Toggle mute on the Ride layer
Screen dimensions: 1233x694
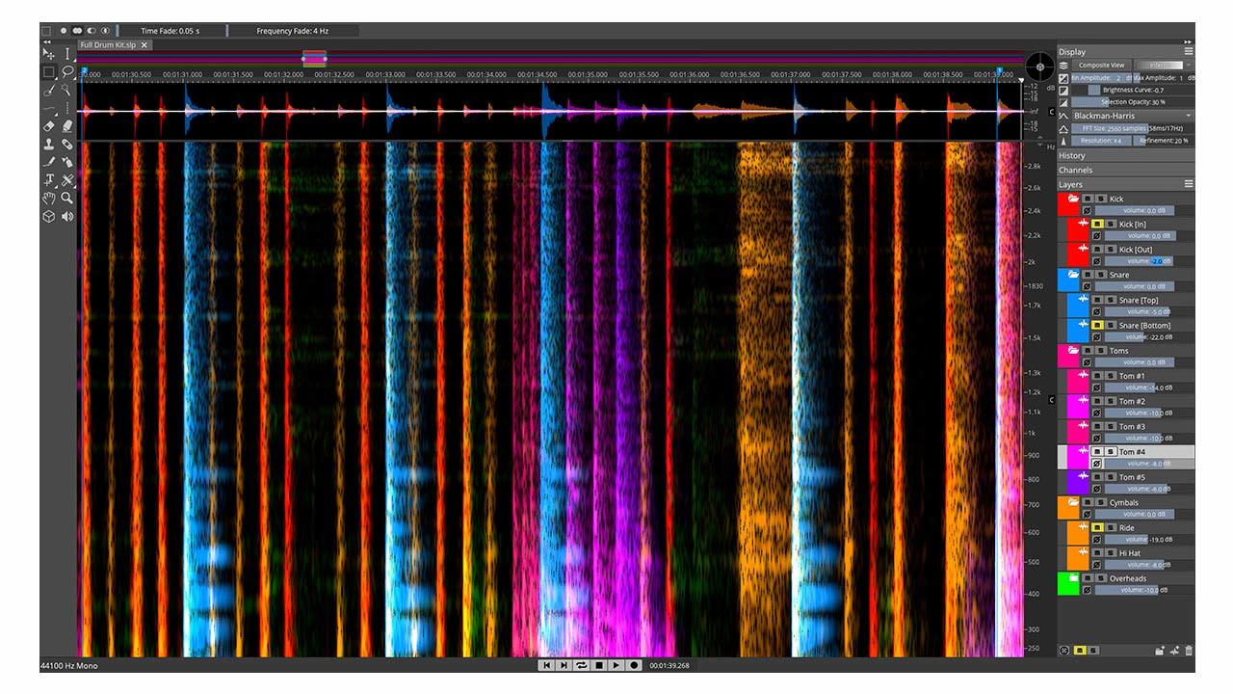[1096, 527]
